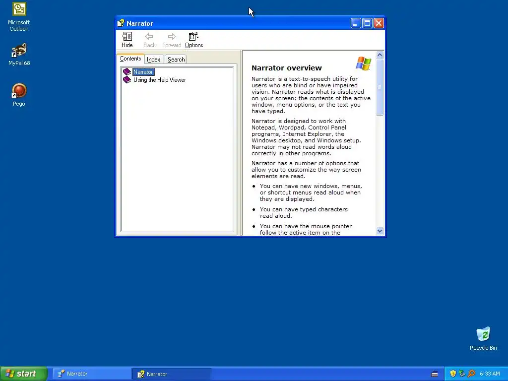The width and height of the screenshot is (508, 381).
Task: Click the purple book icon beside Narrator
Action: click(x=127, y=72)
